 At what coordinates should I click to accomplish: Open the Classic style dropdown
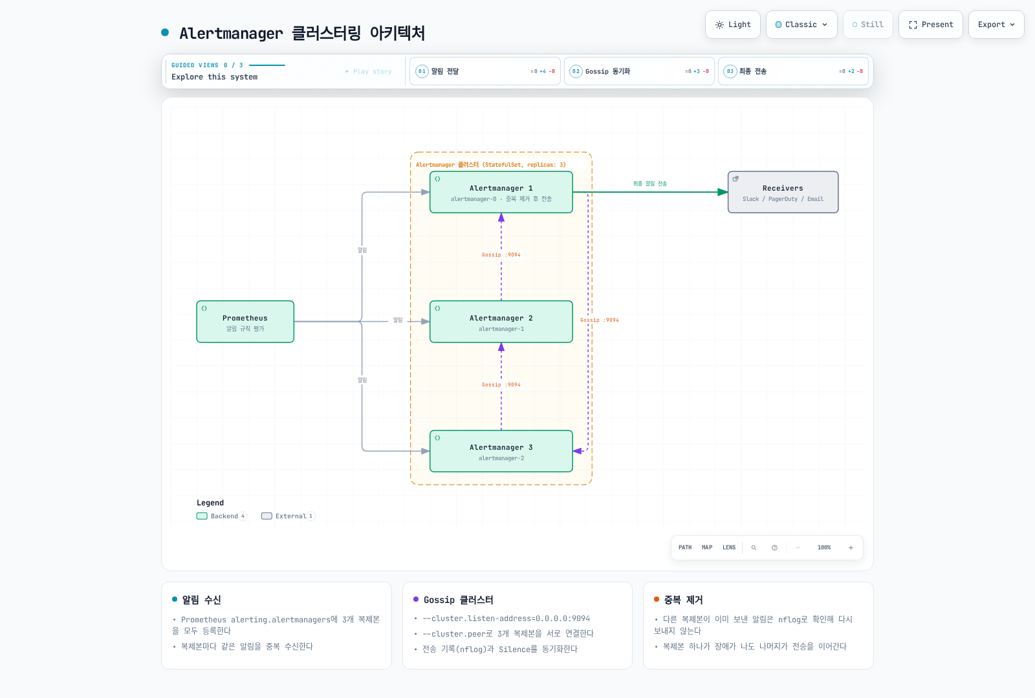coord(801,25)
